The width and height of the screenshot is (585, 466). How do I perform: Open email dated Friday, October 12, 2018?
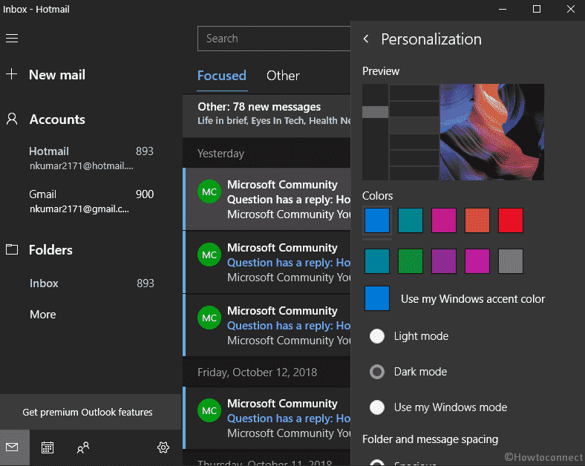(x=267, y=418)
